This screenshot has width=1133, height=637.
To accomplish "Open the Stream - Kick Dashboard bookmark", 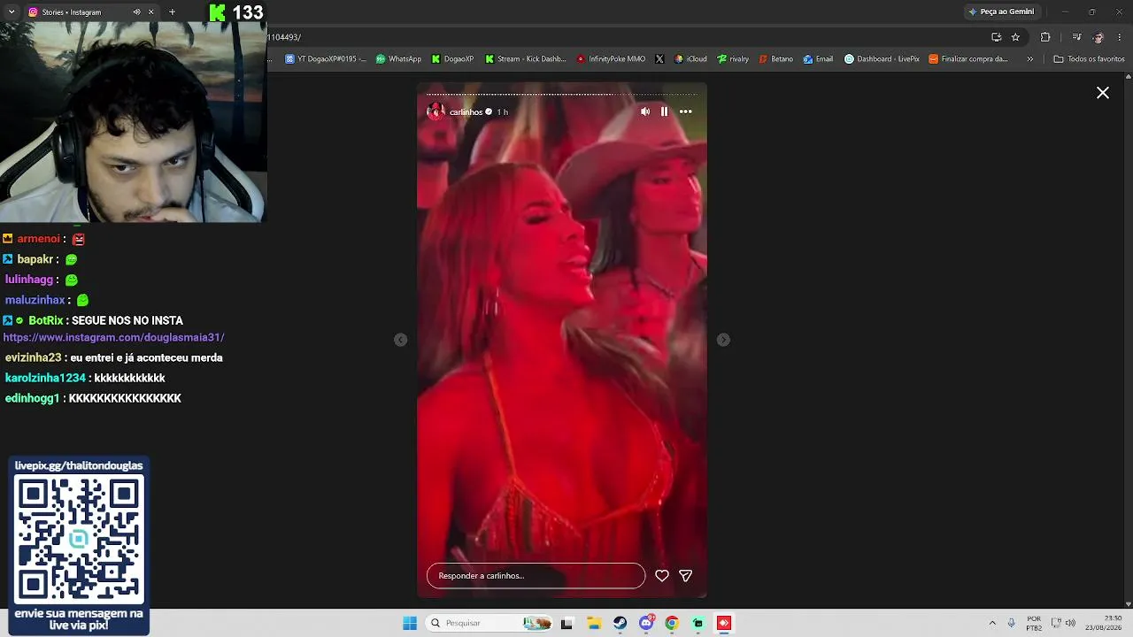I will 526,59.
